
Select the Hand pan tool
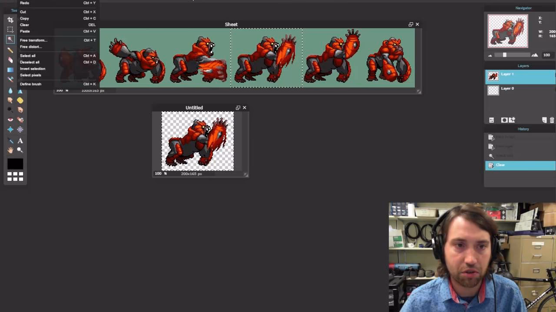10,150
